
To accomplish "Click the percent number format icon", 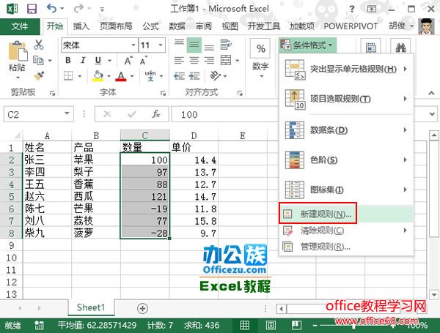I will pyautogui.click(x=261, y=49).
